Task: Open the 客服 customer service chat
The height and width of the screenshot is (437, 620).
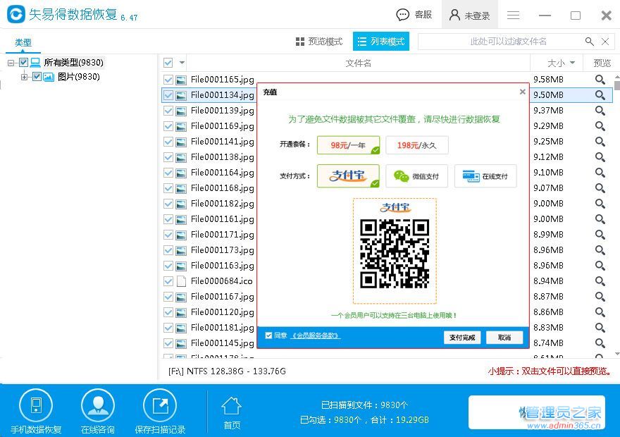Action: (414, 15)
